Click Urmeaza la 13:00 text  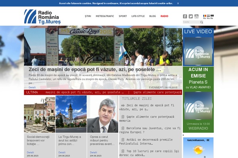tap(198, 124)
